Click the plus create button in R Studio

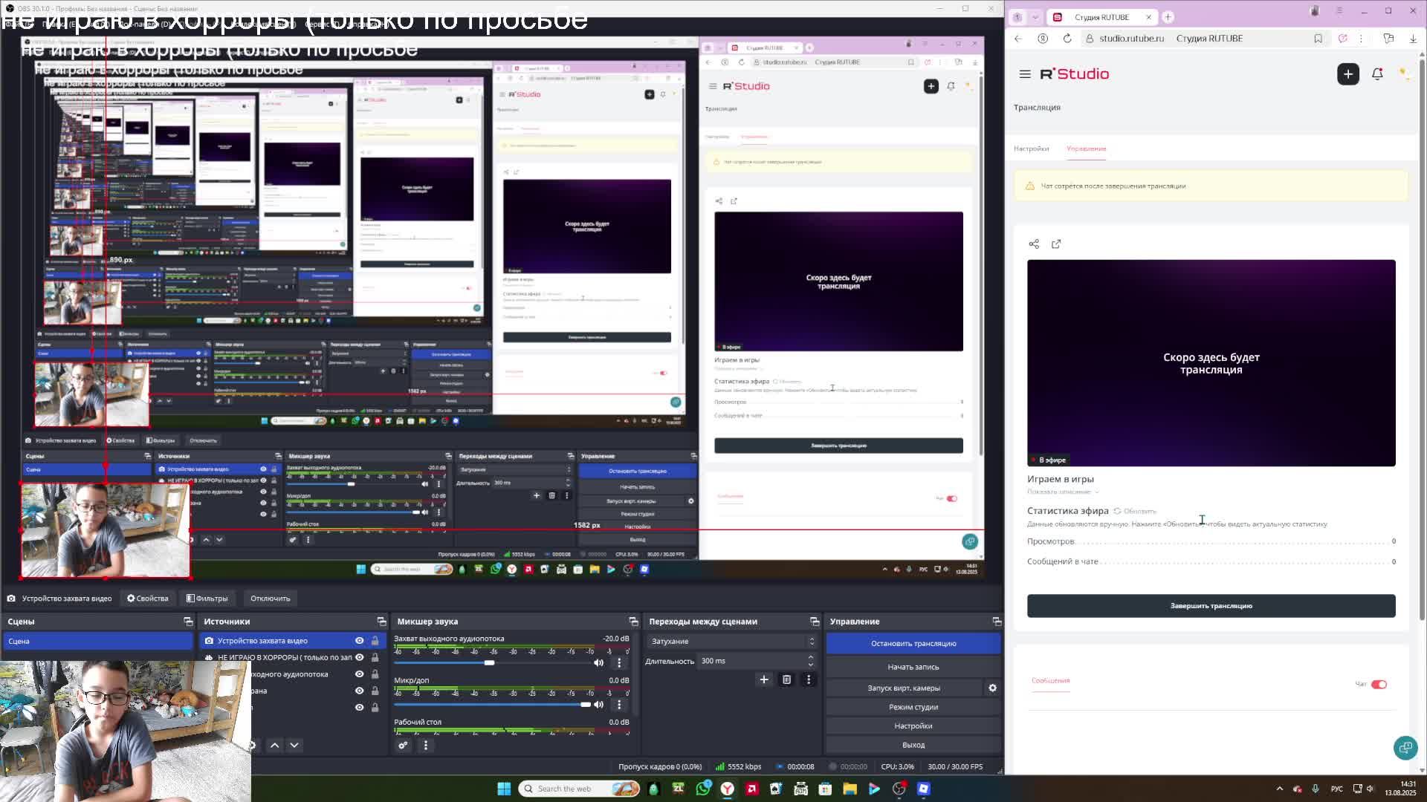(x=1347, y=74)
